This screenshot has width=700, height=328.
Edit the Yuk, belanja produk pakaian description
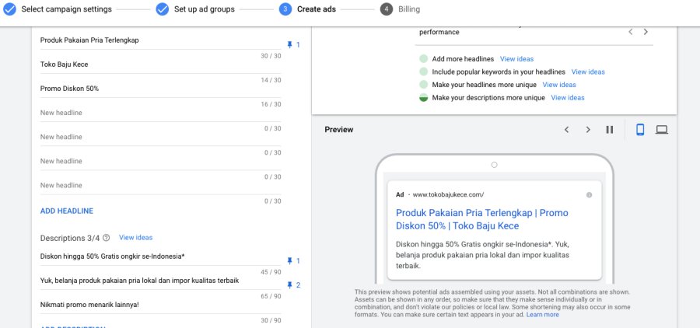pos(161,281)
